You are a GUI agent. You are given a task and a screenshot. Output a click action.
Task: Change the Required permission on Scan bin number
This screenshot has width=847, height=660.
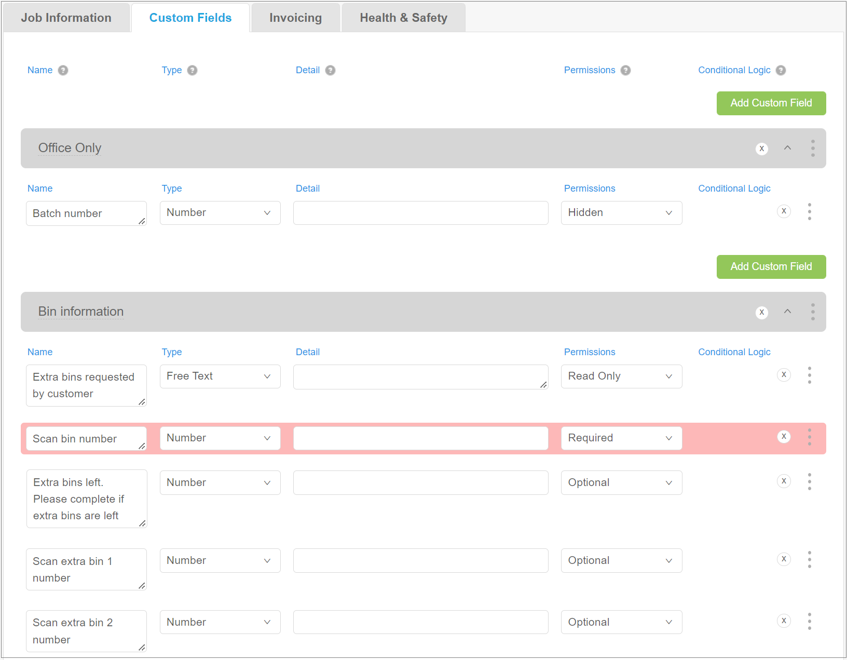[621, 438]
